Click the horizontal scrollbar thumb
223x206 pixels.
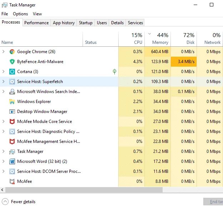coord(84,190)
